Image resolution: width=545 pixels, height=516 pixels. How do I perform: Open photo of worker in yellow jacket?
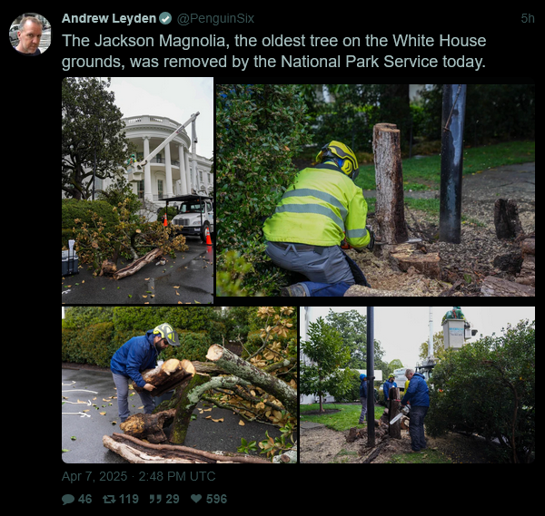point(375,190)
